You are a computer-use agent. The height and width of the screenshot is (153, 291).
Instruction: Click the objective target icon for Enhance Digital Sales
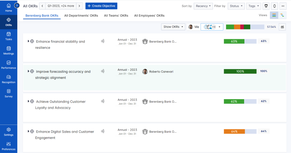click(32, 131)
